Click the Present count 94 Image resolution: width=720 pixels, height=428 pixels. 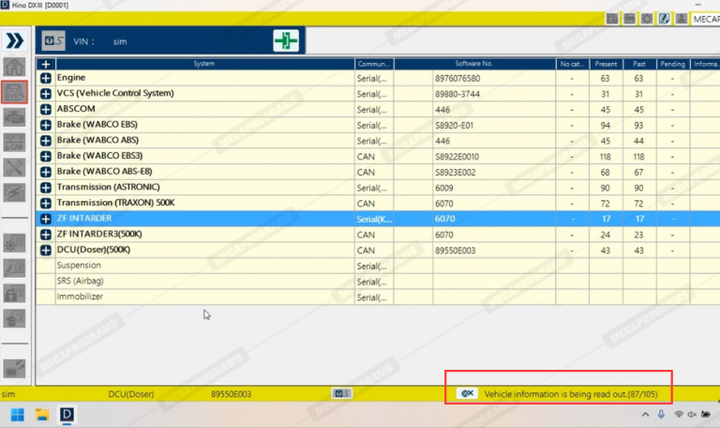pos(606,126)
